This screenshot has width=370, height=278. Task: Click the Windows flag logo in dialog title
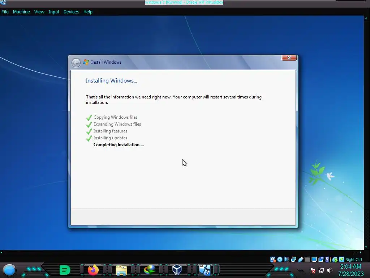(x=86, y=62)
